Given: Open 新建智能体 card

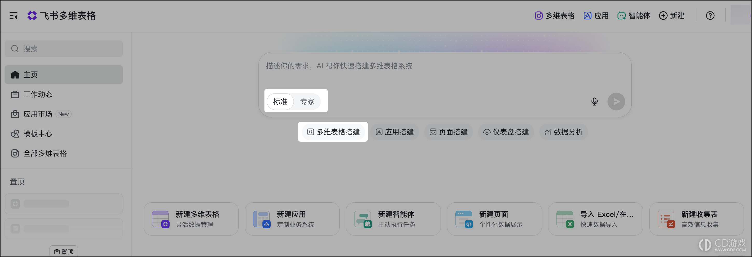Looking at the screenshot, I should point(393,219).
